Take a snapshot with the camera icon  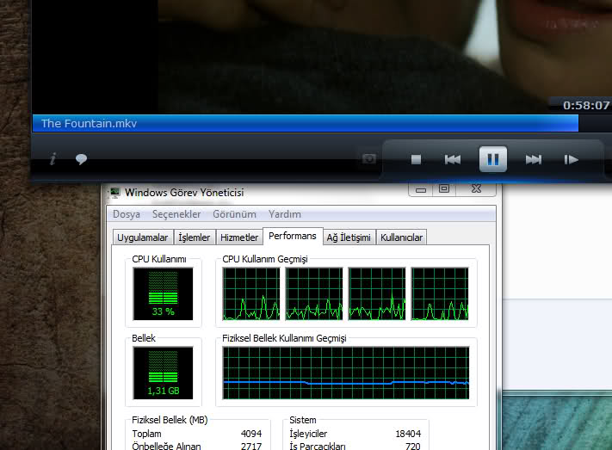(x=368, y=159)
